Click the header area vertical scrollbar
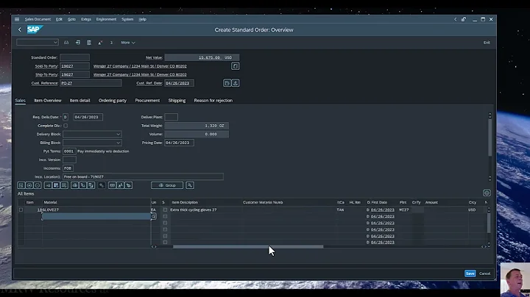The height and width of the screenshot is (297, 530). click(490, 137)
